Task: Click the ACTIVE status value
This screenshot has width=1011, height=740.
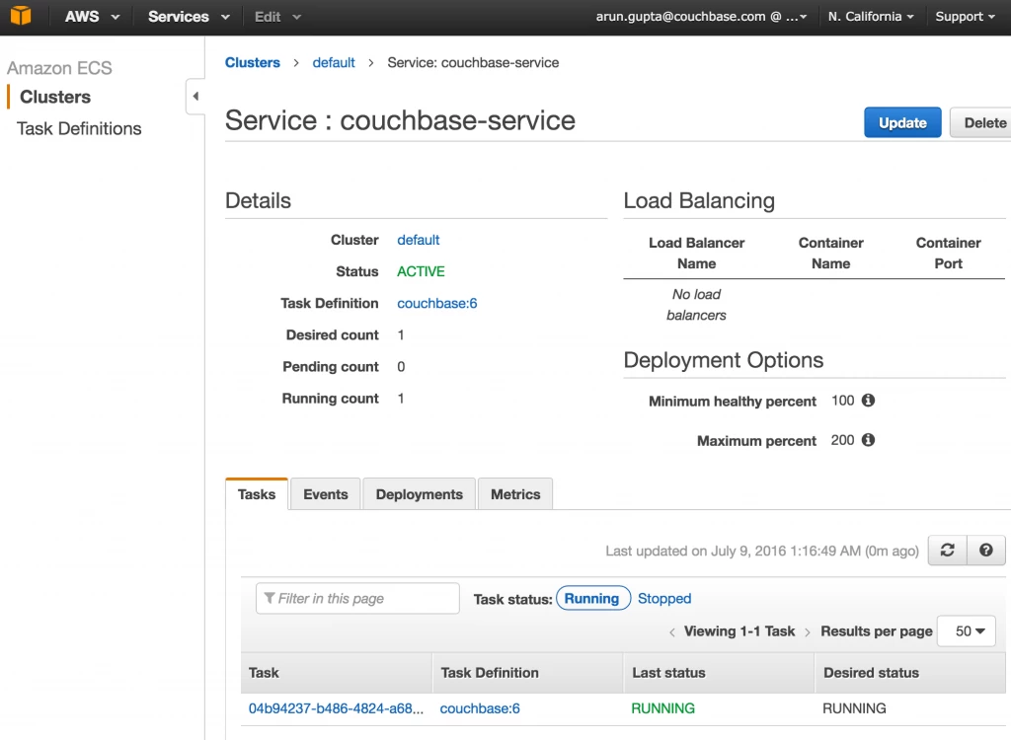Action: [x=421, y=271]
